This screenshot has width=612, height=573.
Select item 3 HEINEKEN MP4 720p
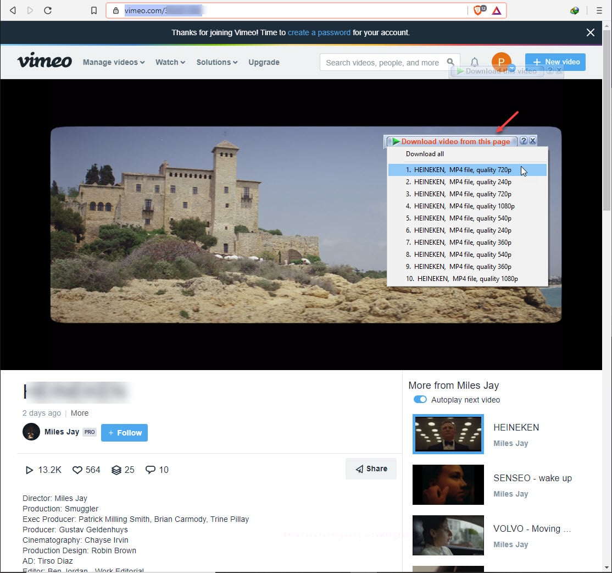click(467, 194)
